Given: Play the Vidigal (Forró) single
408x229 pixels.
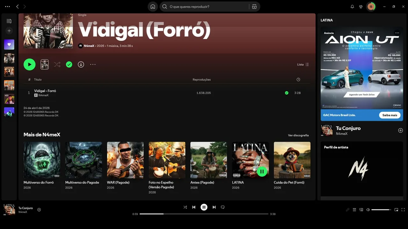Looking at the screenshot, I should (x=30, y=65).
